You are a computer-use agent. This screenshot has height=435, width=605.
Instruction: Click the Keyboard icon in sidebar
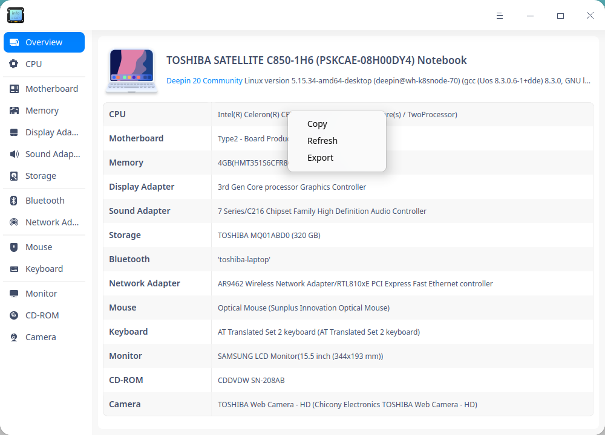pyautogui.click(x=14, y=269)
